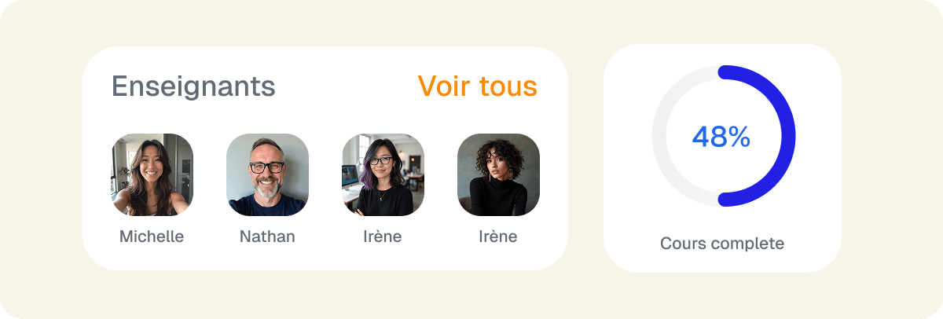Select the Michelle name label

pos(152,236)
